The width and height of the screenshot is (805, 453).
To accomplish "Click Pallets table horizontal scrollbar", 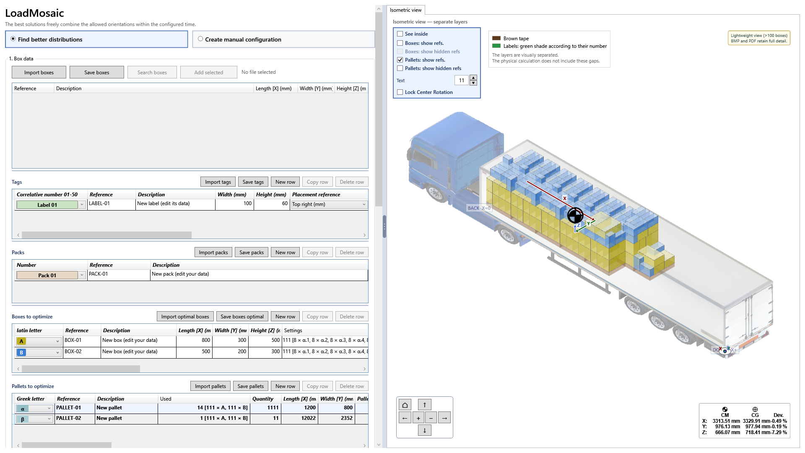I will click(x=67, y=445).
